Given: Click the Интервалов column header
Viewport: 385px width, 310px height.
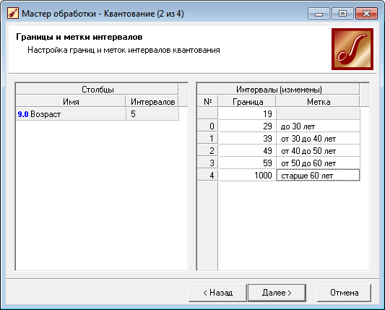Looking at the screenshot, I should 152,101.
